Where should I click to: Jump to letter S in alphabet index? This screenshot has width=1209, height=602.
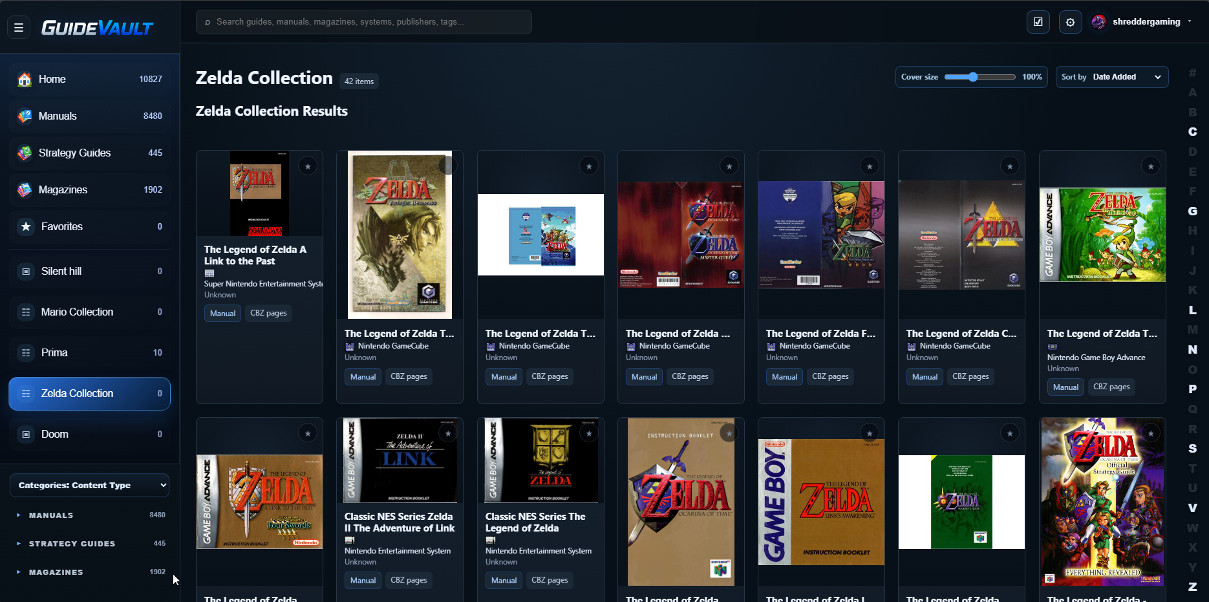point(1192,449)
